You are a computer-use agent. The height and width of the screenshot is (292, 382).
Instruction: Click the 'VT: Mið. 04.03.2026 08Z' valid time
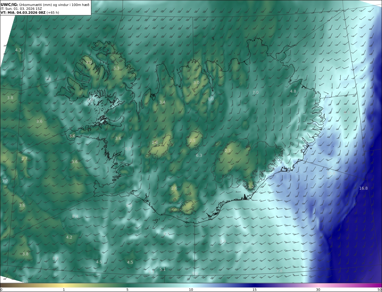pos(23,13)
